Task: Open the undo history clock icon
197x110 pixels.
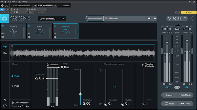Action: (x=174, y=18)
